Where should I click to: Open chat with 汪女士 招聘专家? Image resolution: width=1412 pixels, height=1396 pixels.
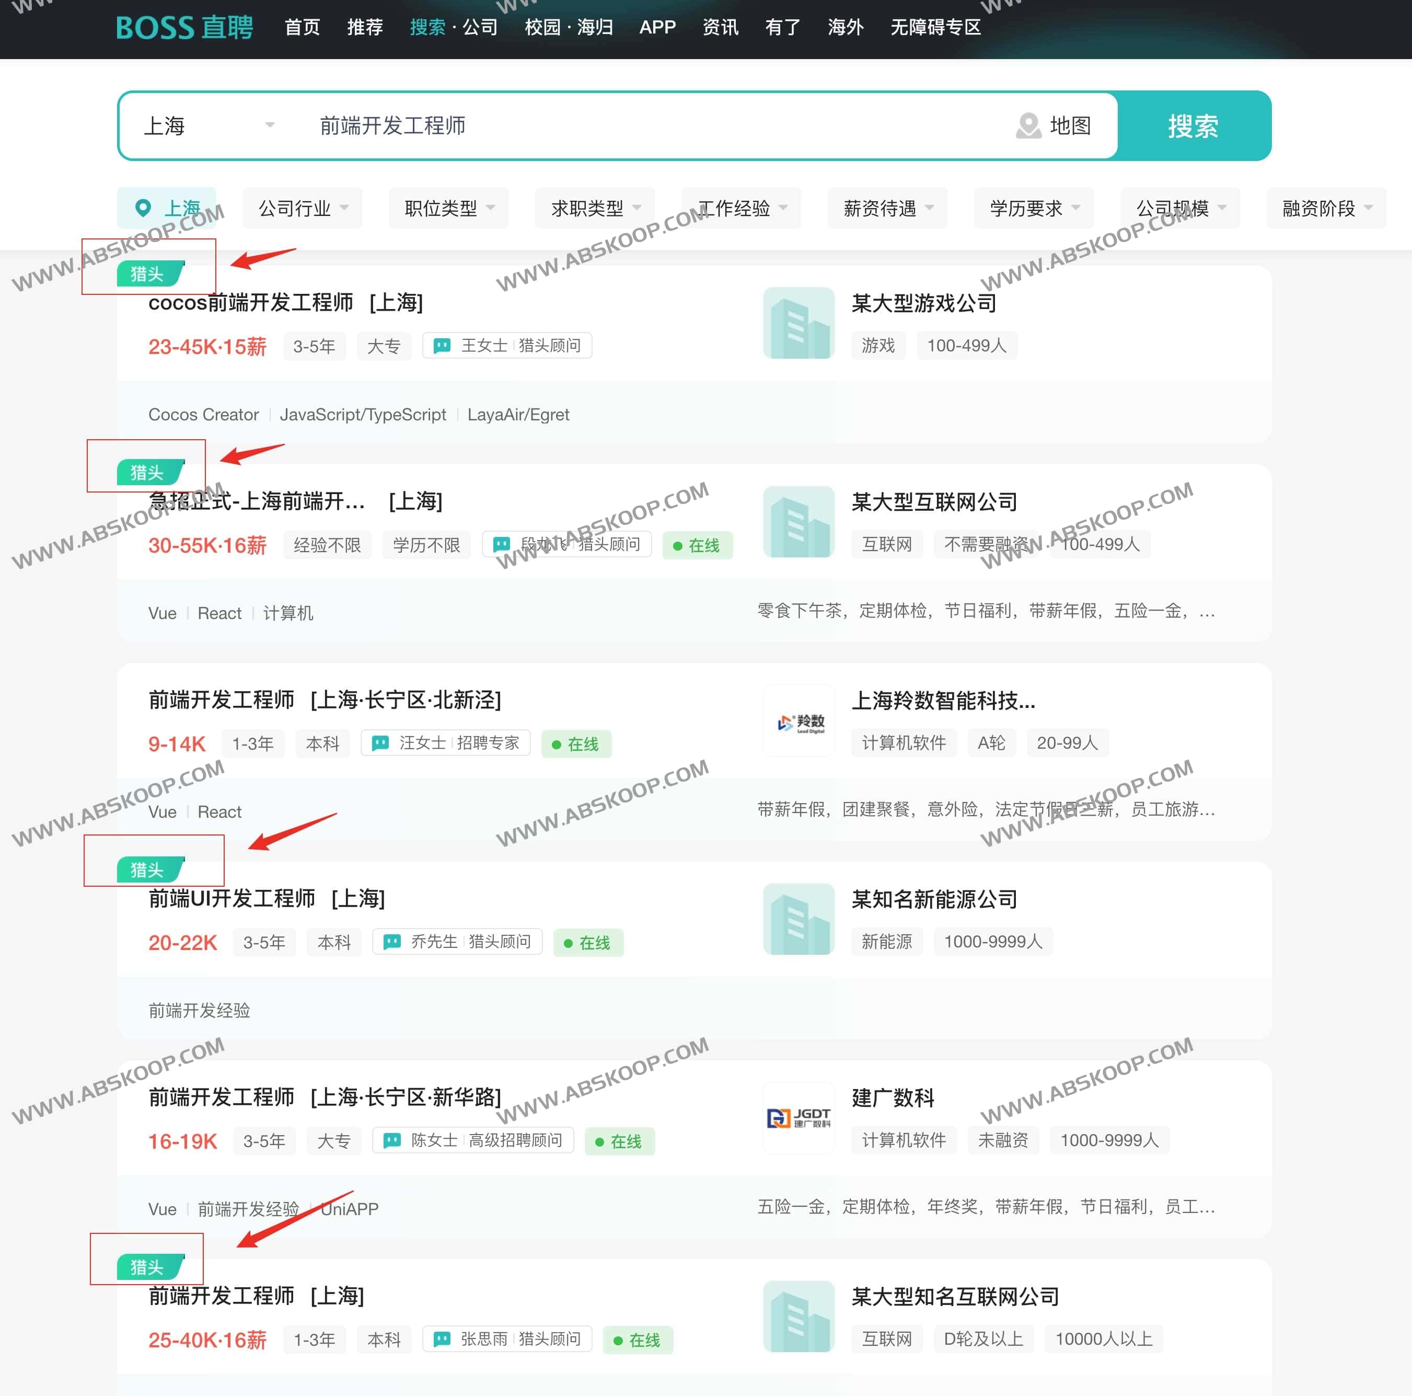446,743
